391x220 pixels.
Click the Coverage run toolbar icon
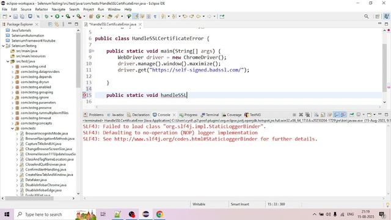click(68, 16)
